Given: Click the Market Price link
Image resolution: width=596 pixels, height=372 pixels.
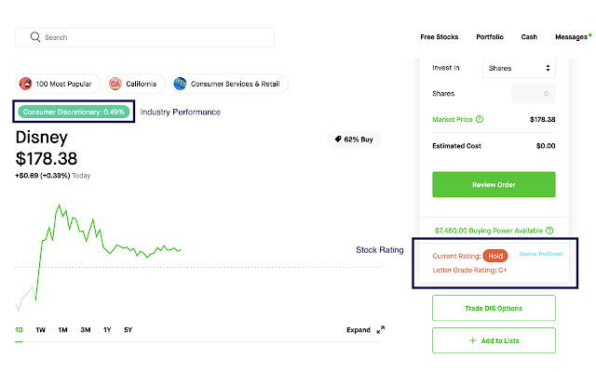Looking at the screenshot, I should (x=453, y=119).
